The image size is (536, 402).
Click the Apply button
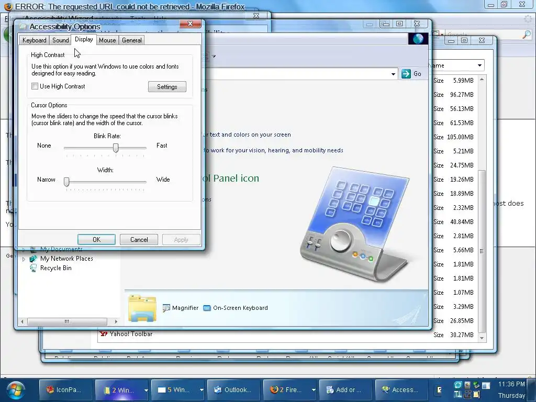pos(181,240)
